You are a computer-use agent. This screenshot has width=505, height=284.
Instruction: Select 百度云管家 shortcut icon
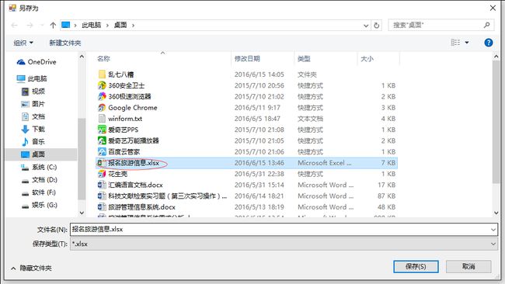[x=102, y=151]
